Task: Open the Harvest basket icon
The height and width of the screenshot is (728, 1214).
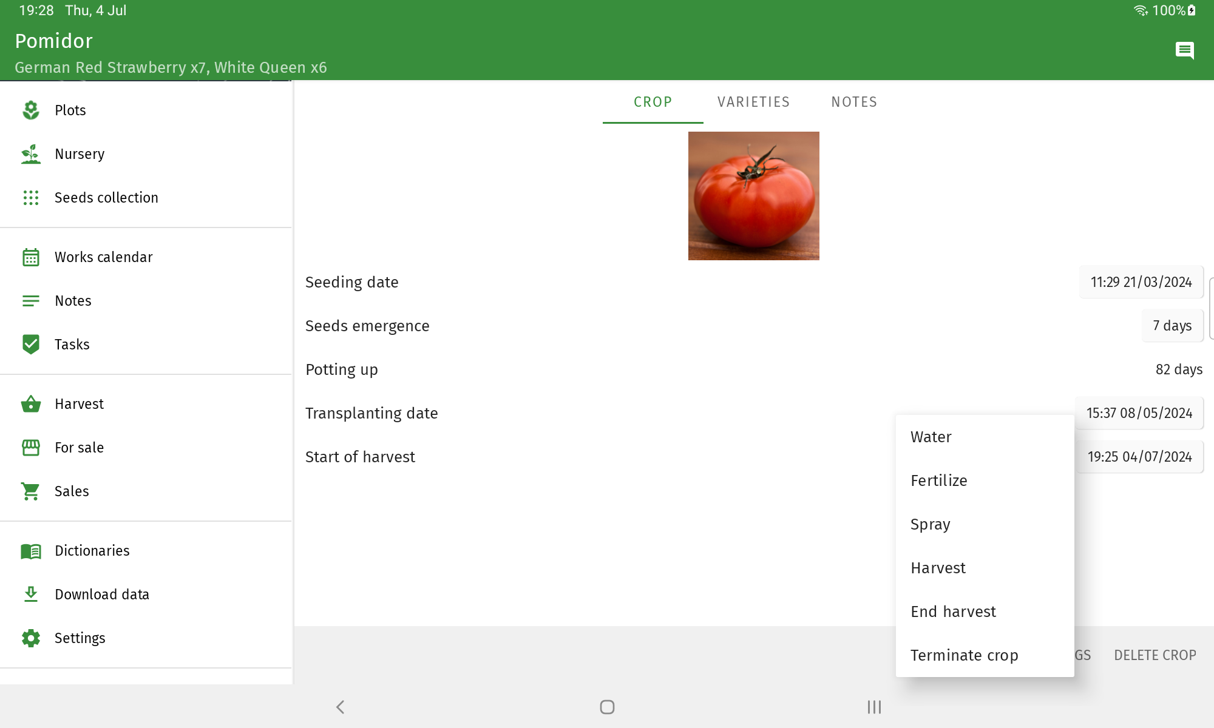Action: [x=30, y=404]
